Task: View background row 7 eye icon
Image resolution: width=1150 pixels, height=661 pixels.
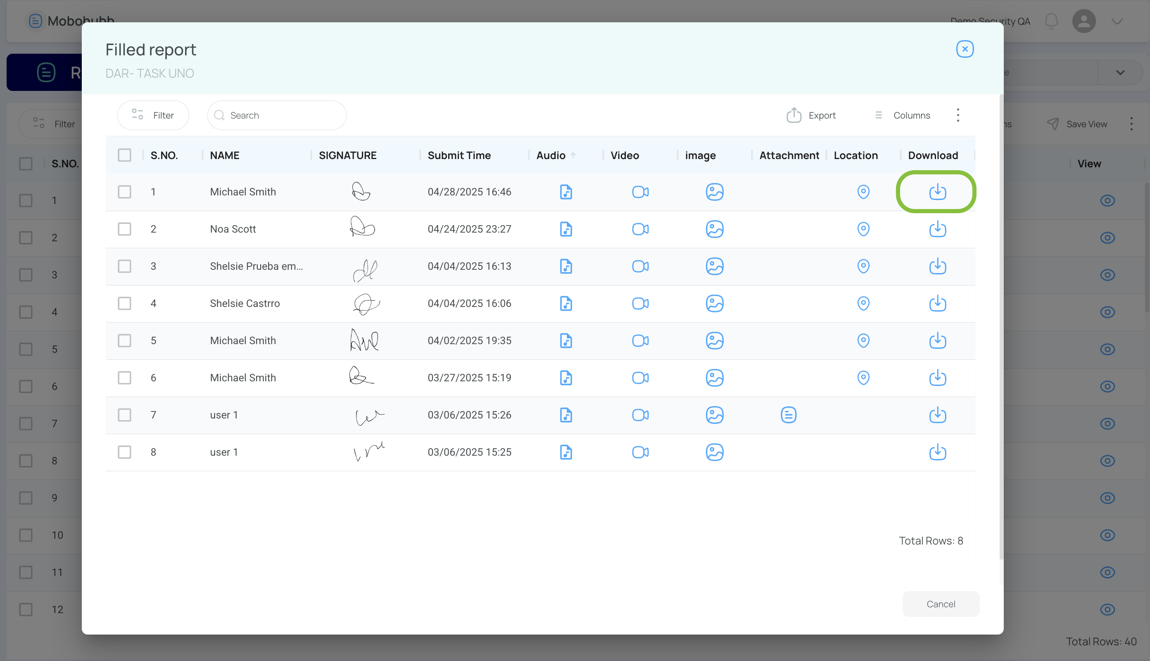Action: pos(1107,423)
